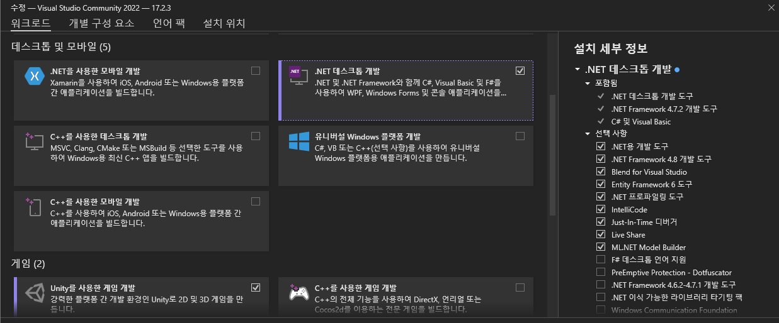Close the Visual Studio installer window

[771, 8]
